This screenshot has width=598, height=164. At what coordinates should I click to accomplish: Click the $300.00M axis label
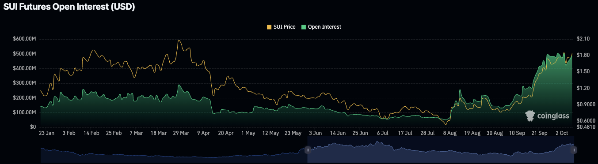tap(24, 83)
